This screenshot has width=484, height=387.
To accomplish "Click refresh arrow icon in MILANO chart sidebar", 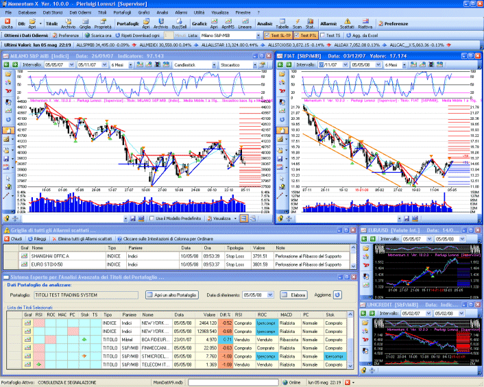I will coord(8,119).
